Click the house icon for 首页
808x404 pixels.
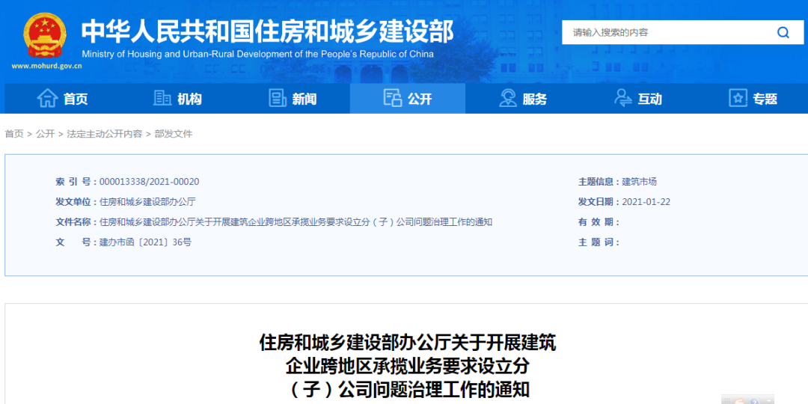pos(47,98)
